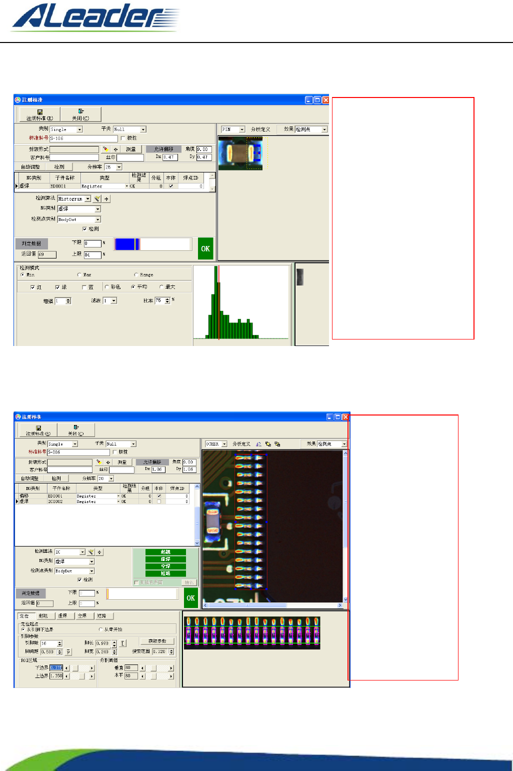Screen dimensions: 513x771
Task: Click pencil icon beside 封装形式 in upper window
Action: (x=105, y=149)
